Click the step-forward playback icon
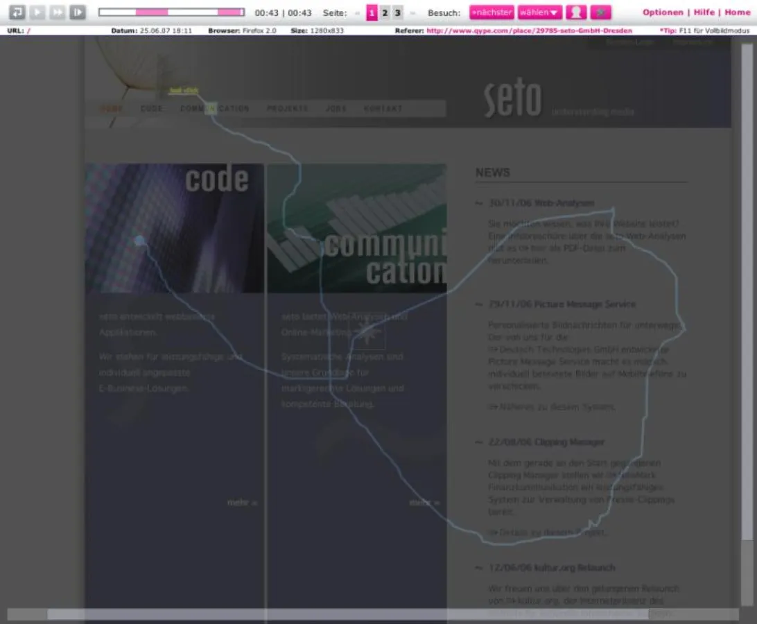 pos(78,12)
